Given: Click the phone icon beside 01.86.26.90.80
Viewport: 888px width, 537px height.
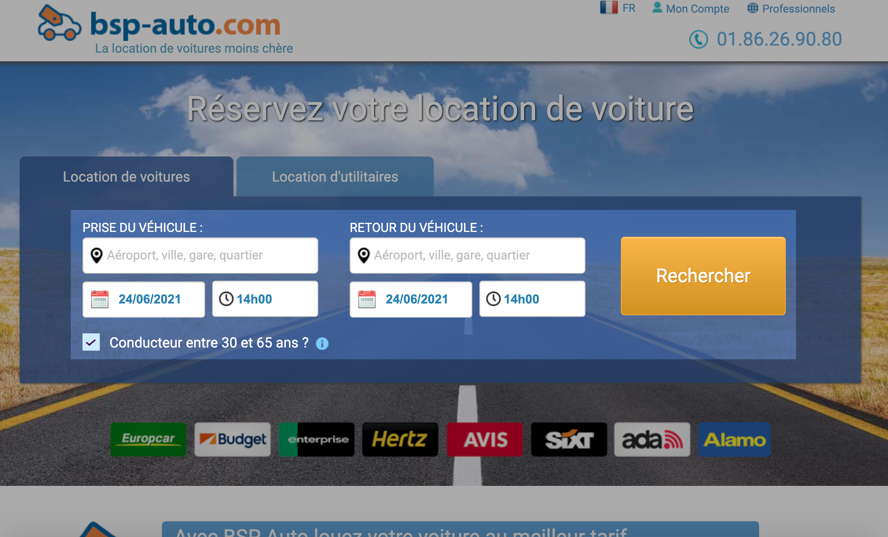Looking at the screenshot, I should point(698,39).
